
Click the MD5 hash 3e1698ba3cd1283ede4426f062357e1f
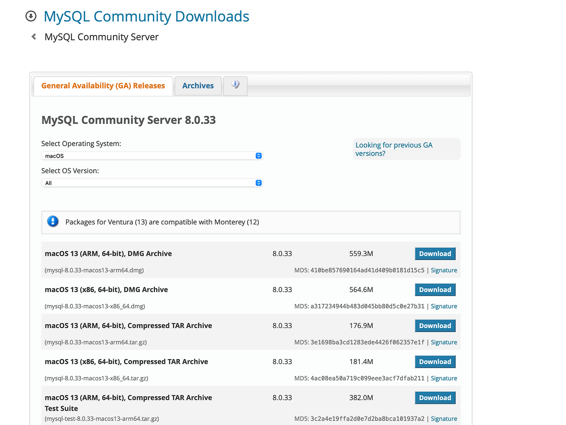(x=367, y=342)
